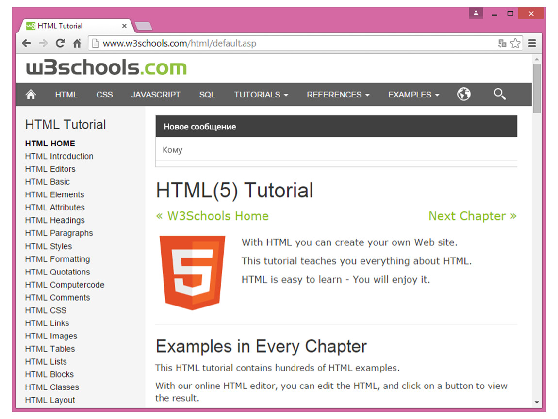The width and height of the screenshot is (558, 419).
Task: Open HTML Headings in sidebar
Action: (55, 220)
